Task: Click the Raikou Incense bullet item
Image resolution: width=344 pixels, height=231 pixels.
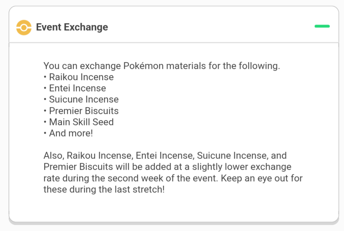Action: point(79,77)
